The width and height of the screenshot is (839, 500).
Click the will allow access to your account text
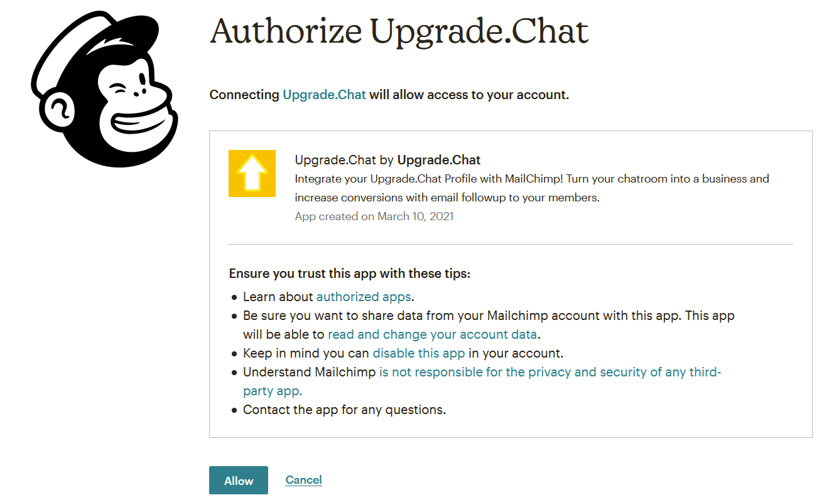coord(468,95)
